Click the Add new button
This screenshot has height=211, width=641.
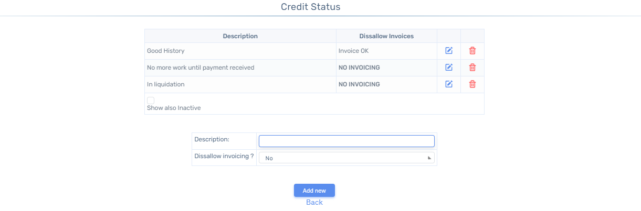[x=314, y=191]
